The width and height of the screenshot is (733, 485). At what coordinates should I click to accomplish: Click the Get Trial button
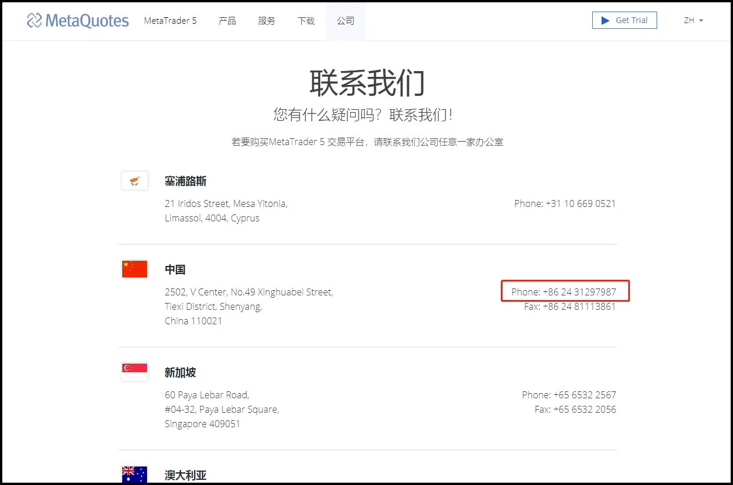point(624,20)
